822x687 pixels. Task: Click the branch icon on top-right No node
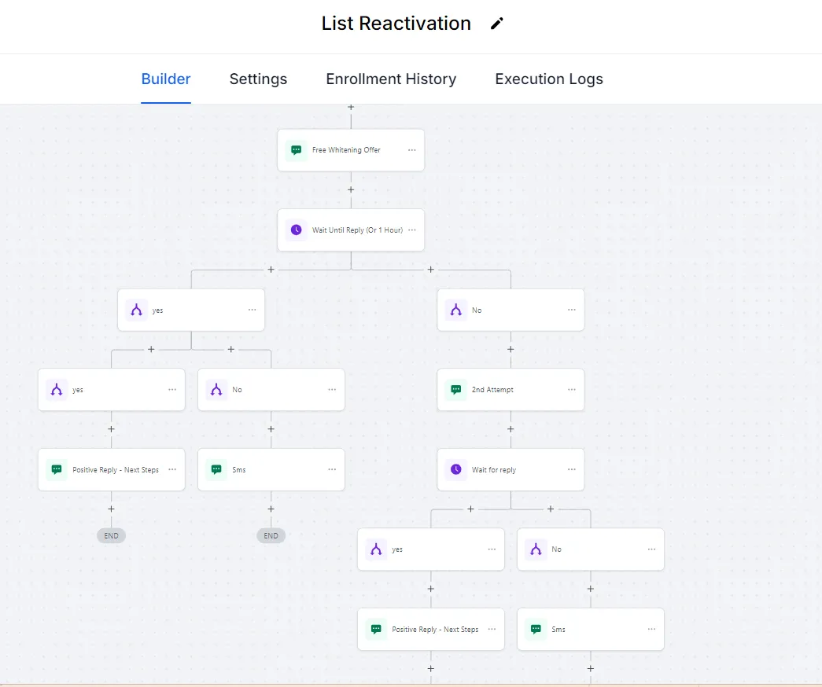[x=455, y=310]
